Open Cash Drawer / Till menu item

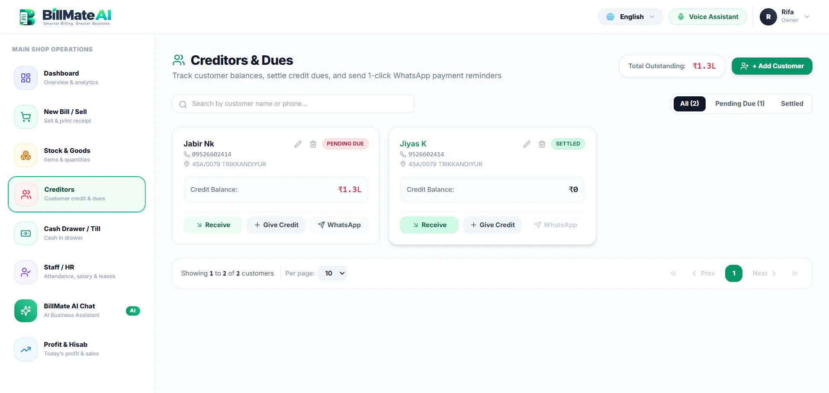click(x=77, y=233)
